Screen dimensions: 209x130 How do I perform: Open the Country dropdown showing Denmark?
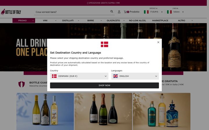tap(79, 76)
